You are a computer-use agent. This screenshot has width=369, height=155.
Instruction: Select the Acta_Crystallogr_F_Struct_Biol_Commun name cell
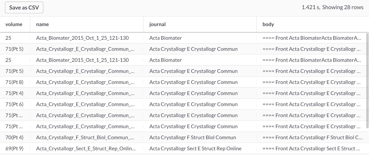tap(85, 138)
